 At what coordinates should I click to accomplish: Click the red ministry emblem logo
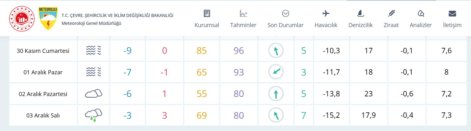21,19
